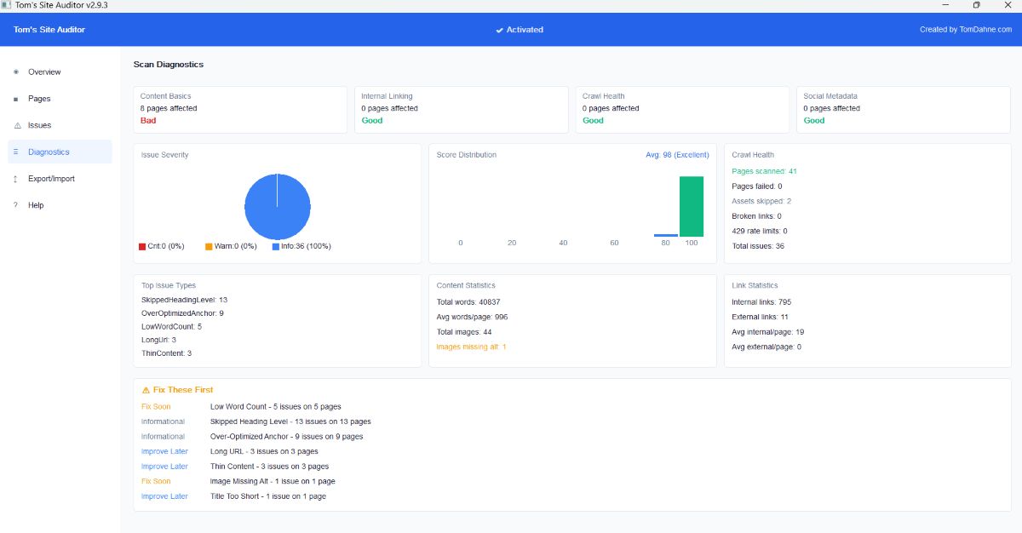Click the Fix Soon label for Image Missing Alt
1022x533 pixels.
pos(156,481)
